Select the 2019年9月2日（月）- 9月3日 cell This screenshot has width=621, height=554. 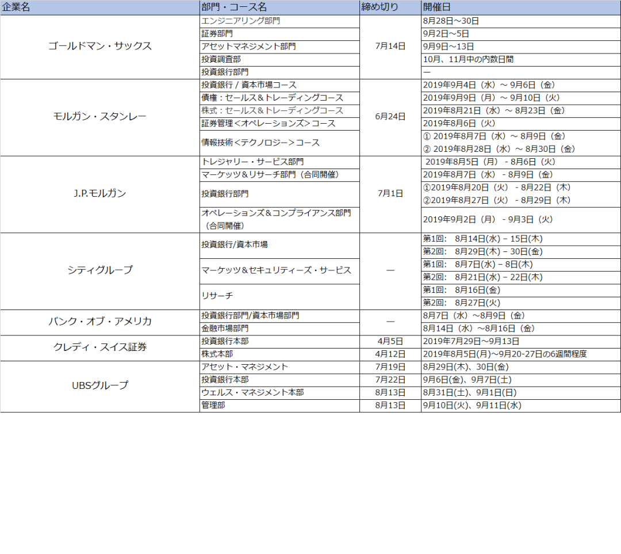coord(521,220)
